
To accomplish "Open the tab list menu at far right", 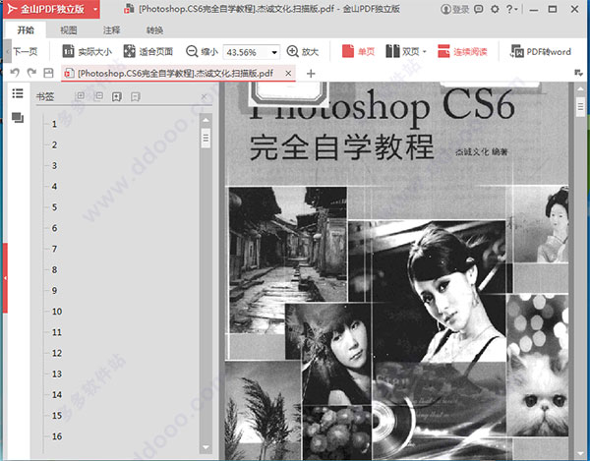I will coord(579,73).
